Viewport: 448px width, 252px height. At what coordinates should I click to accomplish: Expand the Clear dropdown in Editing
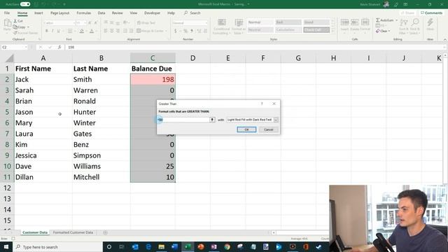click(389, 31)
